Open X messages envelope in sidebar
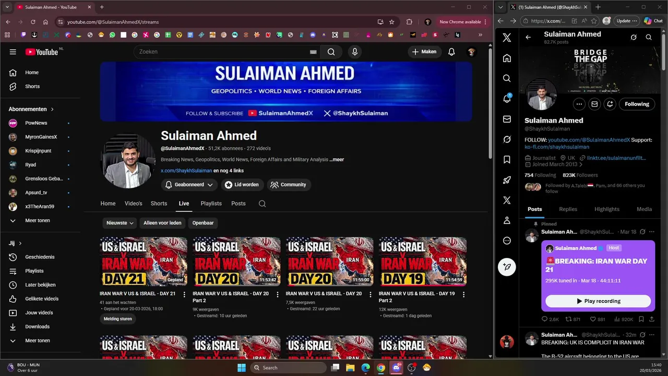Screen dimensions: 668x376 pos(507,119)
